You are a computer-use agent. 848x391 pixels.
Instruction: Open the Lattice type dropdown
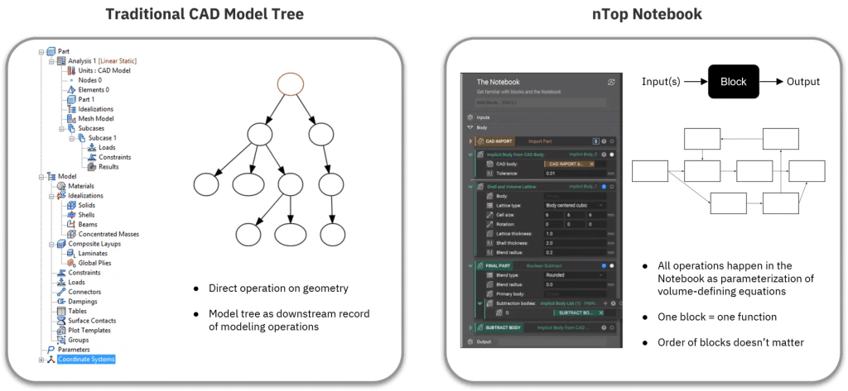(x=576, y=205)
